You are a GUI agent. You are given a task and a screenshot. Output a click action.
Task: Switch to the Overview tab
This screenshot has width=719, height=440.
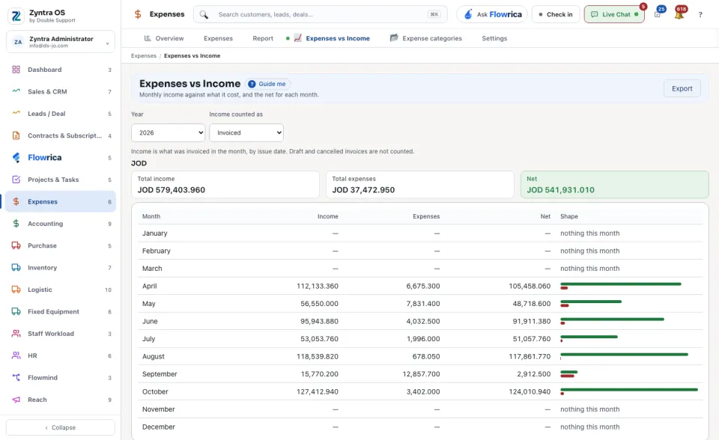point(164,38)
